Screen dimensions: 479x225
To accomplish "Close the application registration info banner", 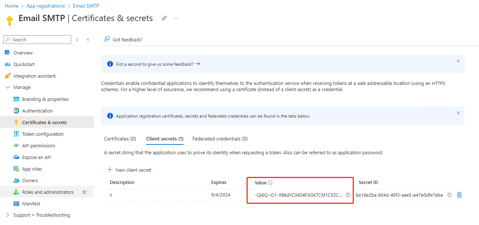I will point(458,113).
